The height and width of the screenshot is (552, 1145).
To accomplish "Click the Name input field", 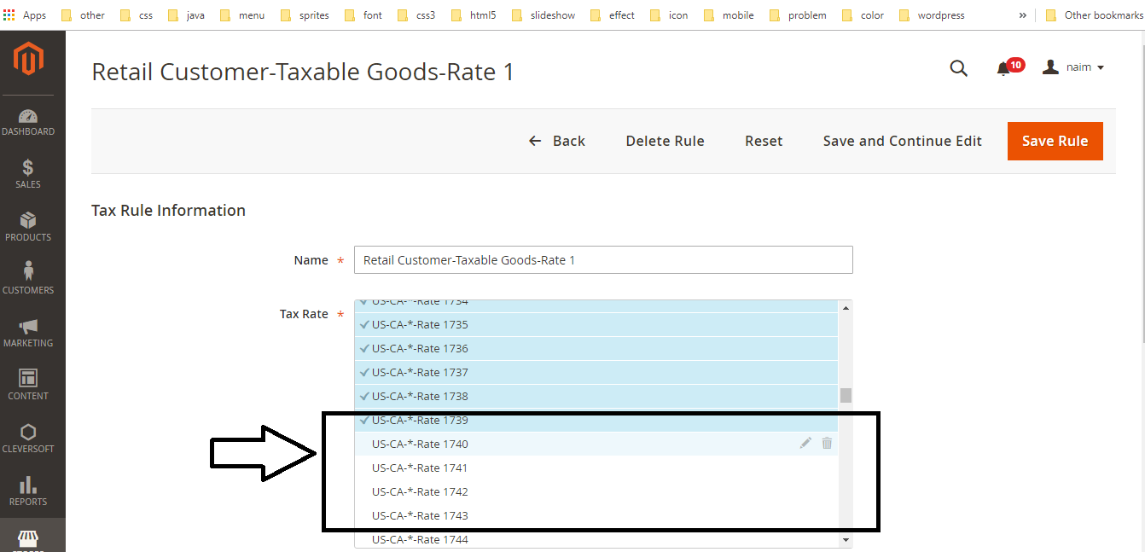I will pos(602,260).
